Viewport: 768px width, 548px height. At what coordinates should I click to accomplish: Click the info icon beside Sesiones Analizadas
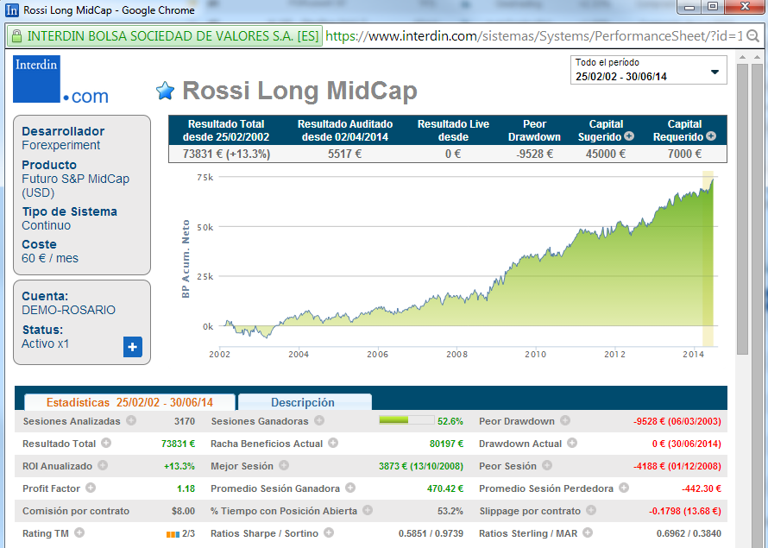click(x=131, y=420)
